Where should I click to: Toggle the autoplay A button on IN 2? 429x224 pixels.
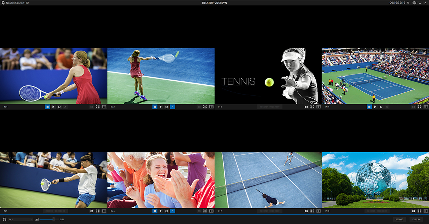coord(172,107)
